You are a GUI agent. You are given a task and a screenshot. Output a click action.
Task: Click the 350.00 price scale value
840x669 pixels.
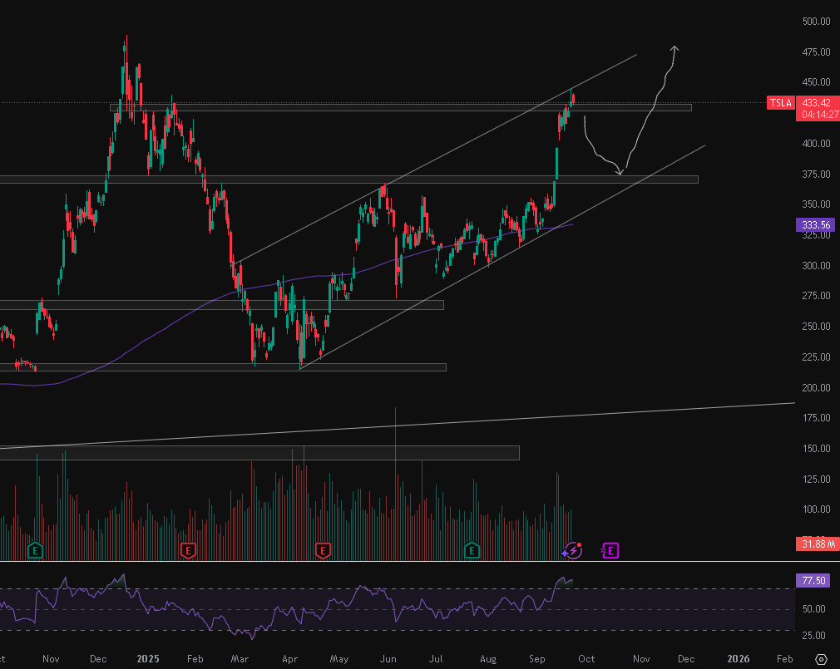click(816, 204)
